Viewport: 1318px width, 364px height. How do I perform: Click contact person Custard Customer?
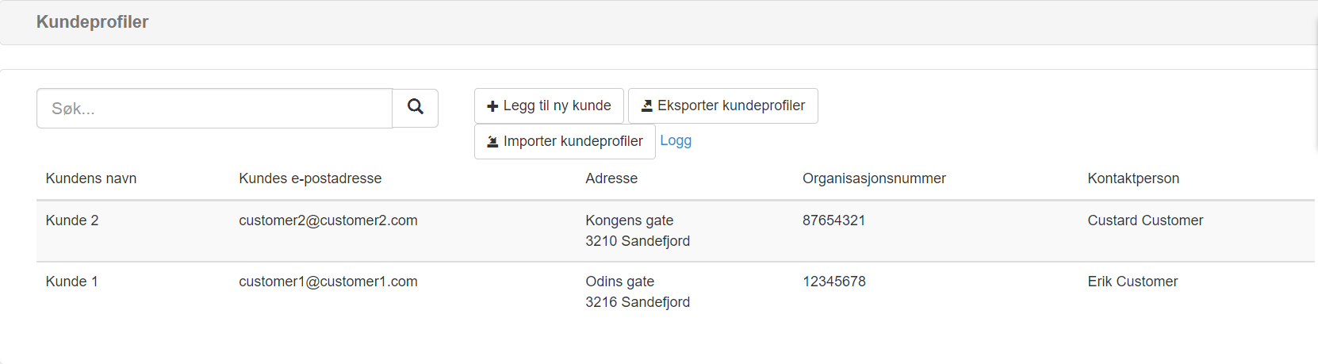(1145, 220)
